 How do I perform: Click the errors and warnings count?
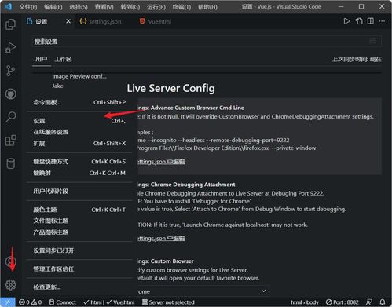30,302
